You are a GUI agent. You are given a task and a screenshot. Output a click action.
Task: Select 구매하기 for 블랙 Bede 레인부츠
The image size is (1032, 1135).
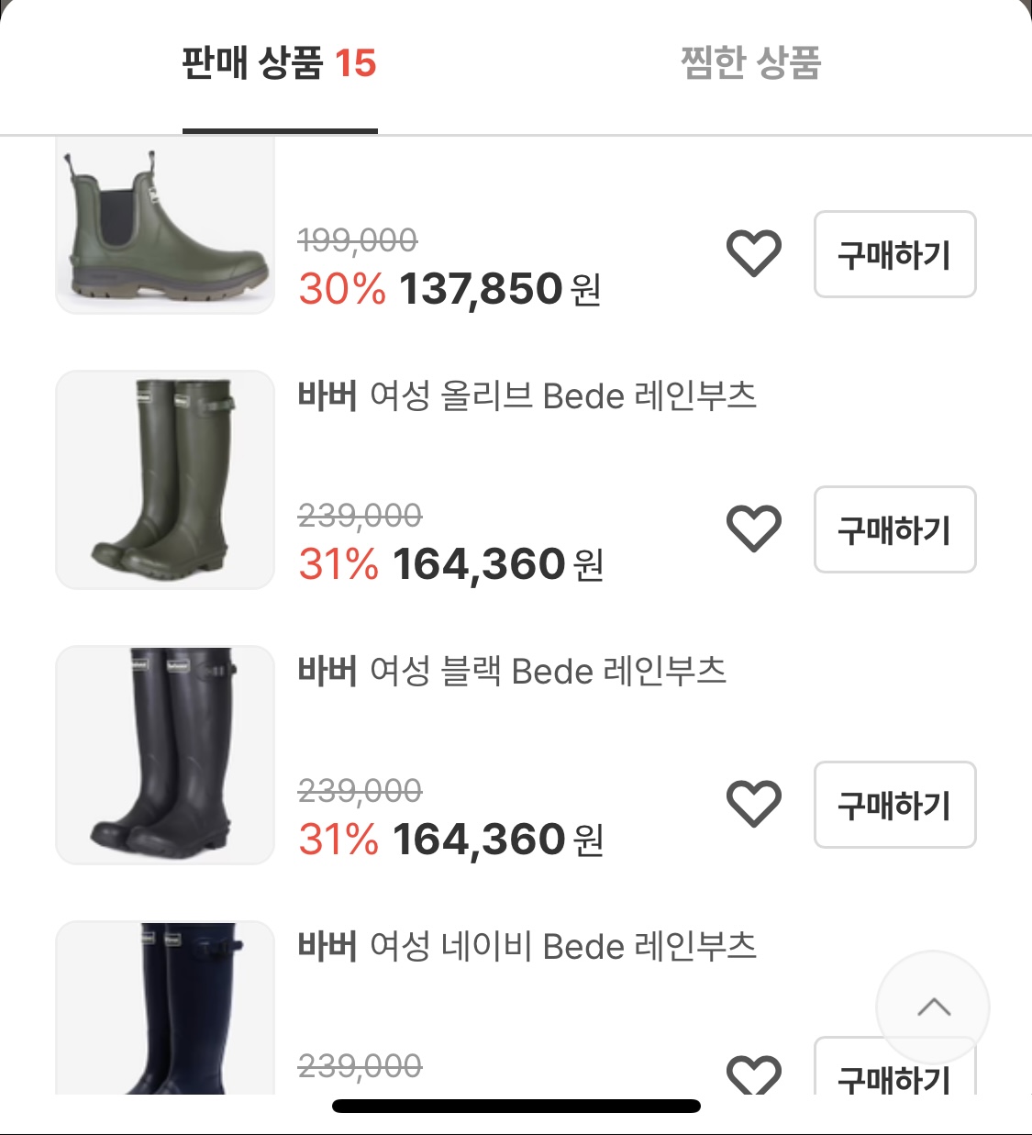[895, 805]
